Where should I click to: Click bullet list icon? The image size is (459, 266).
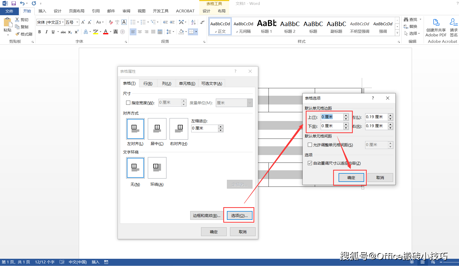coord(133,22)
